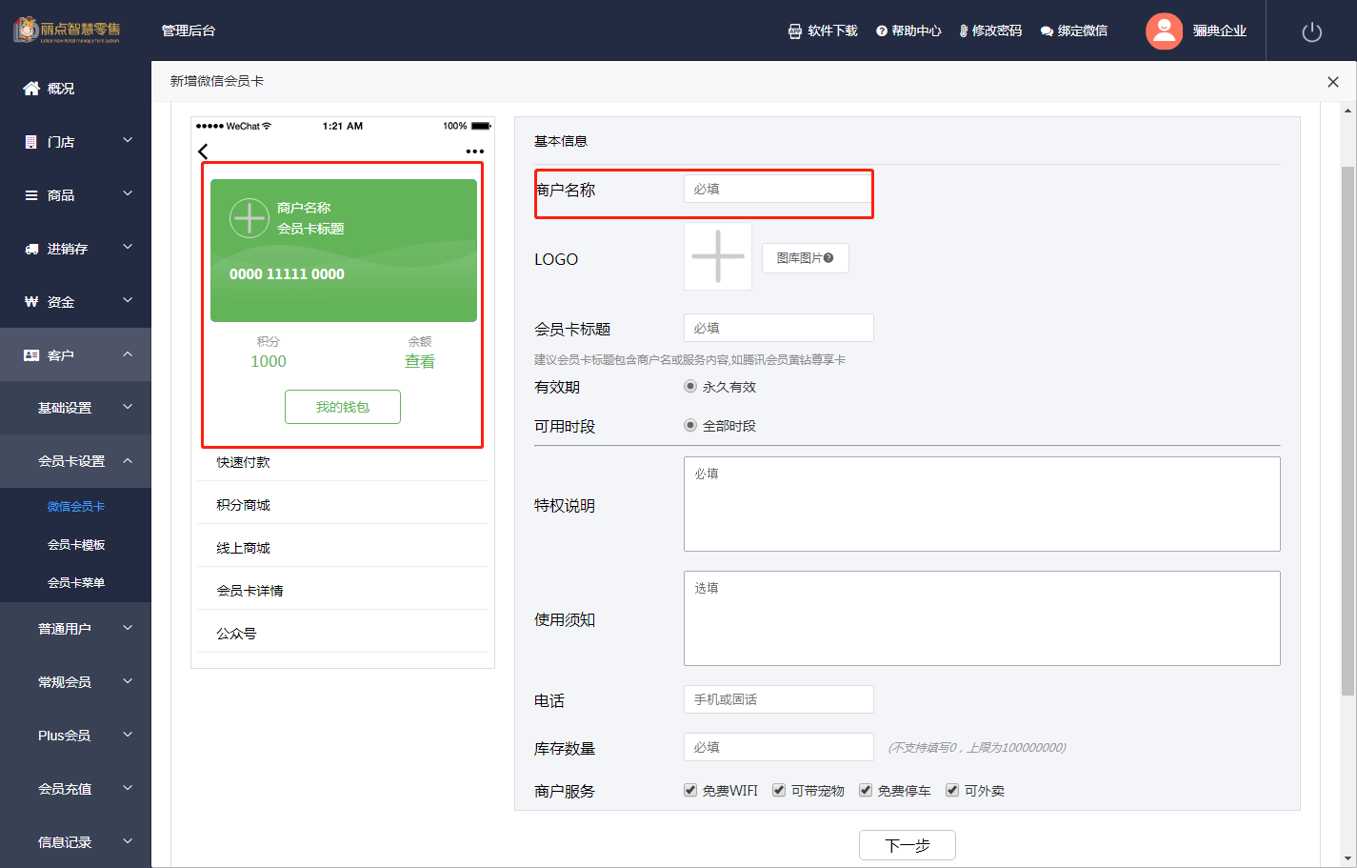1357x868 pixels.
Task: Expand the 信息记录 chevron
Action: (128, 842)
